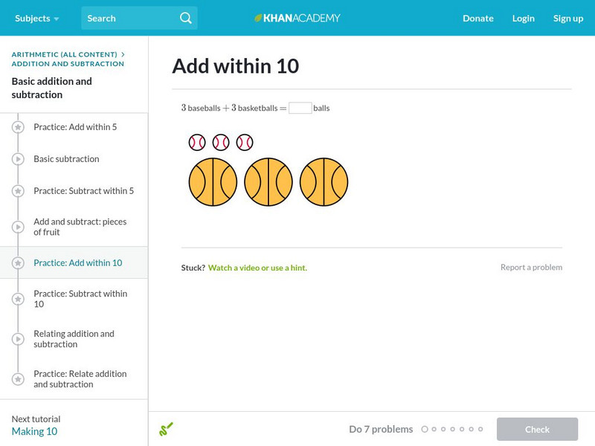Click Sign up in the header
Viewport: 595px width, 446px height.
pos(567,18)
